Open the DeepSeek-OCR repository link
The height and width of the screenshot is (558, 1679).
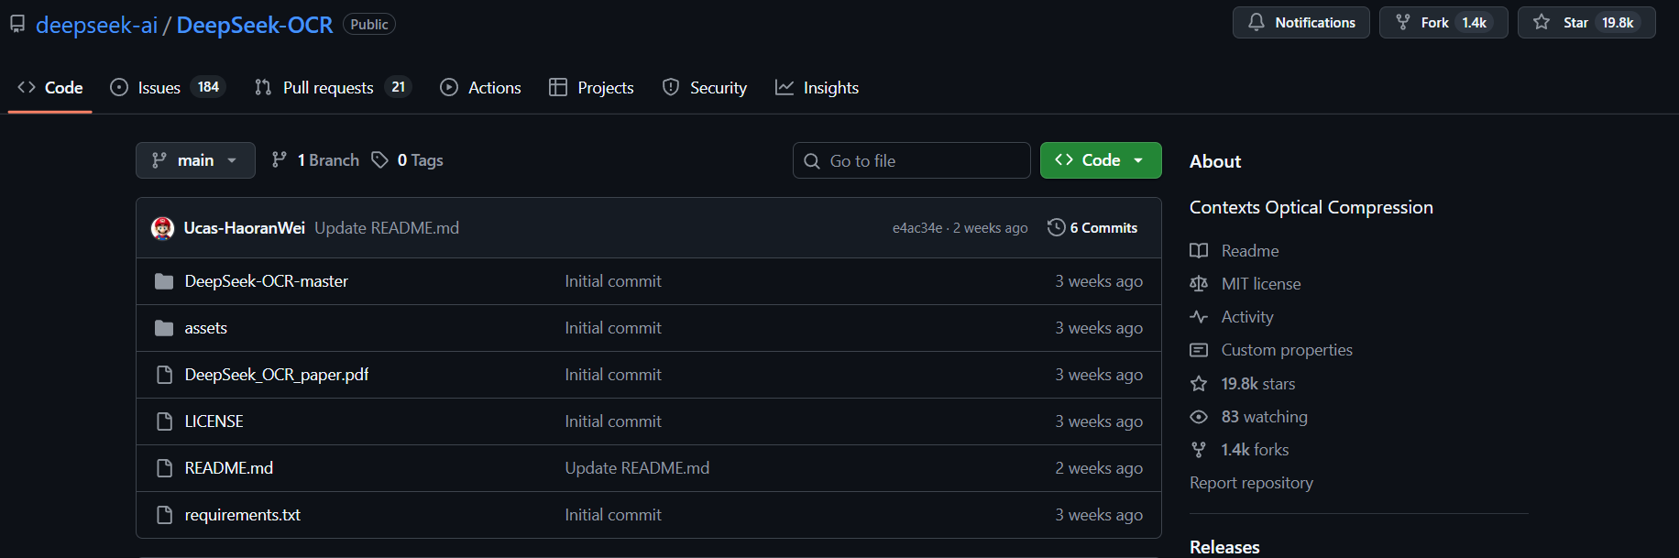click(x=254, y=25)
